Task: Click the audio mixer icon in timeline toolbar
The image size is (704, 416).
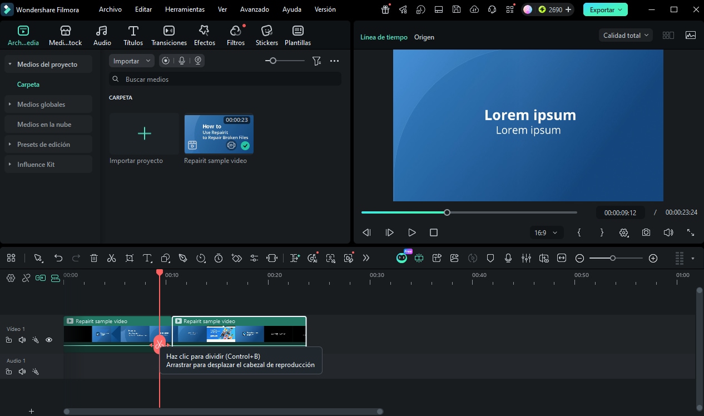Action: (x=526, y=258)
